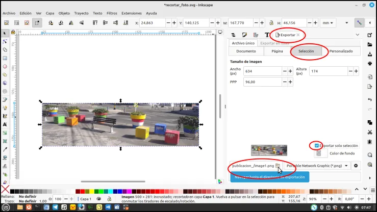
Task: Click the folder icon beside image1.png filename
Action: coord(278,166)
